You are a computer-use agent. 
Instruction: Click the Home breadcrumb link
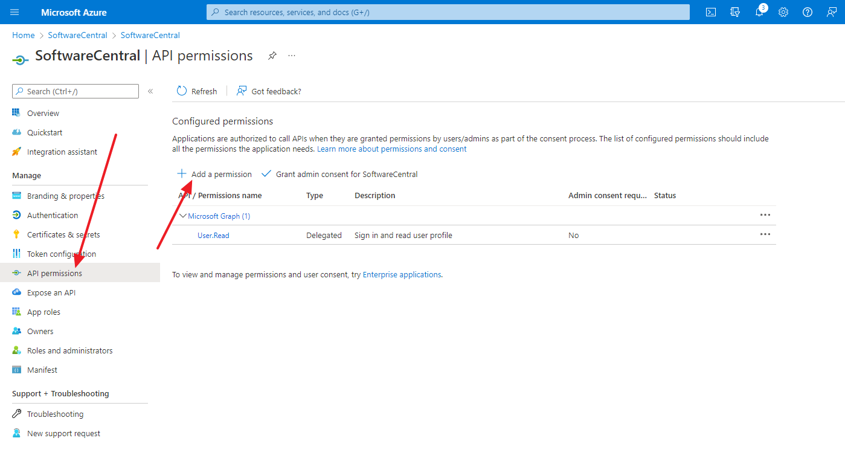pos(24,35)
